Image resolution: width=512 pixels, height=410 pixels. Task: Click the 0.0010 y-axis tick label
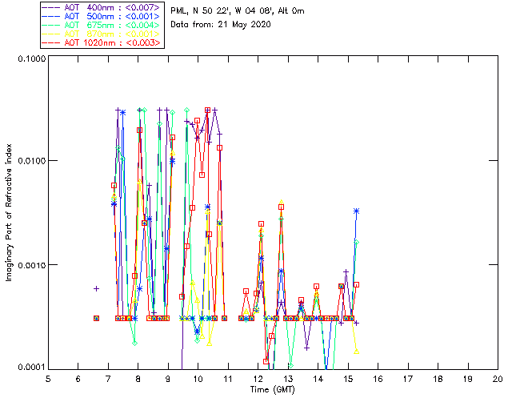point(30,265)
